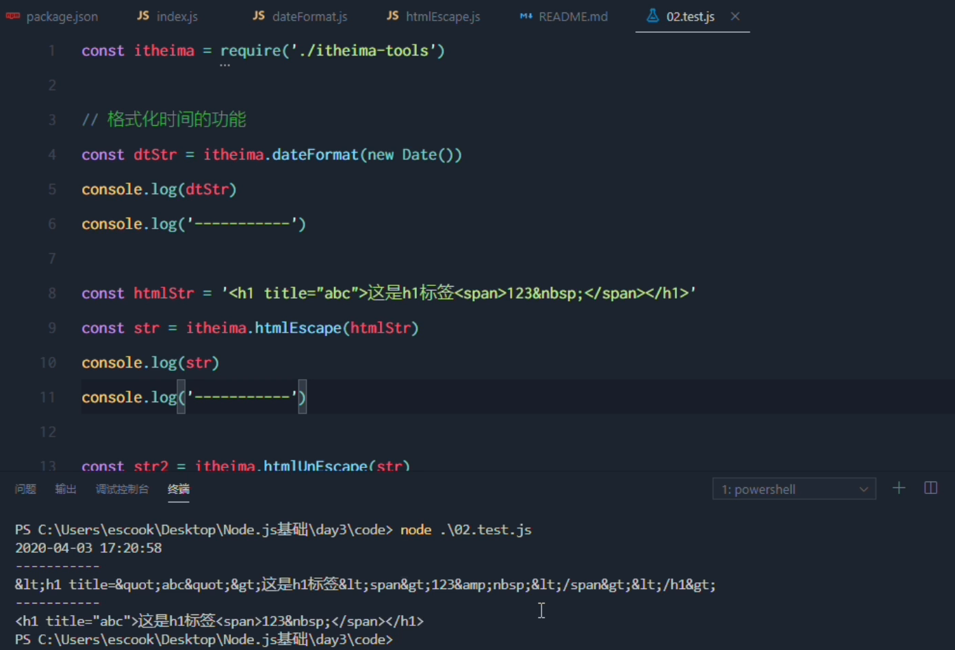Split the terminal panel
The image size is (955, 650).
point(931,489)
